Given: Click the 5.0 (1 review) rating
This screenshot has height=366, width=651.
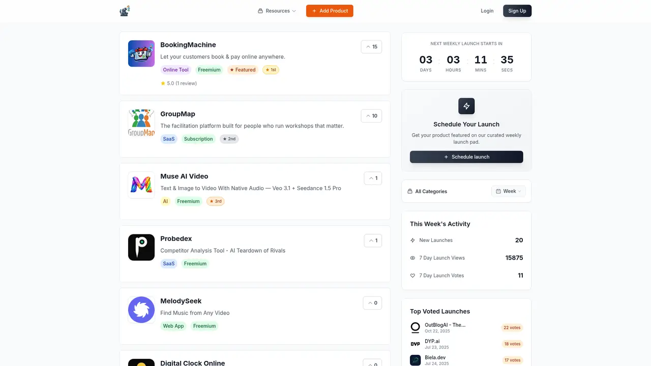Looking at the screenshot, I should (x=179, y=83).
